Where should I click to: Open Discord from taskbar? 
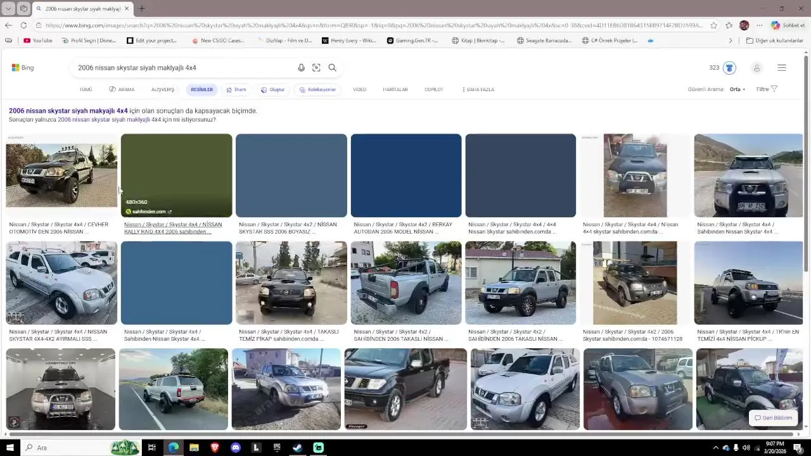tap(236, 448)
